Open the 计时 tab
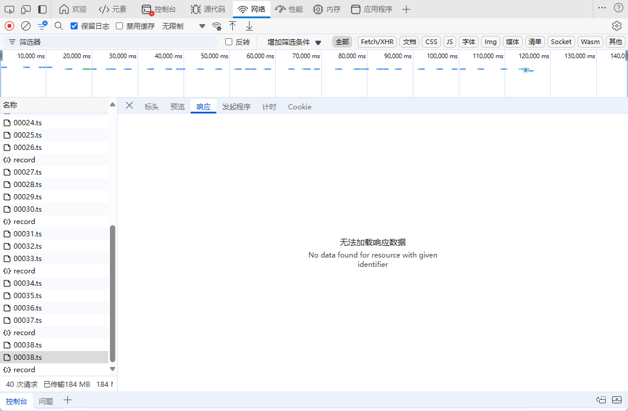 click(269, 106)
